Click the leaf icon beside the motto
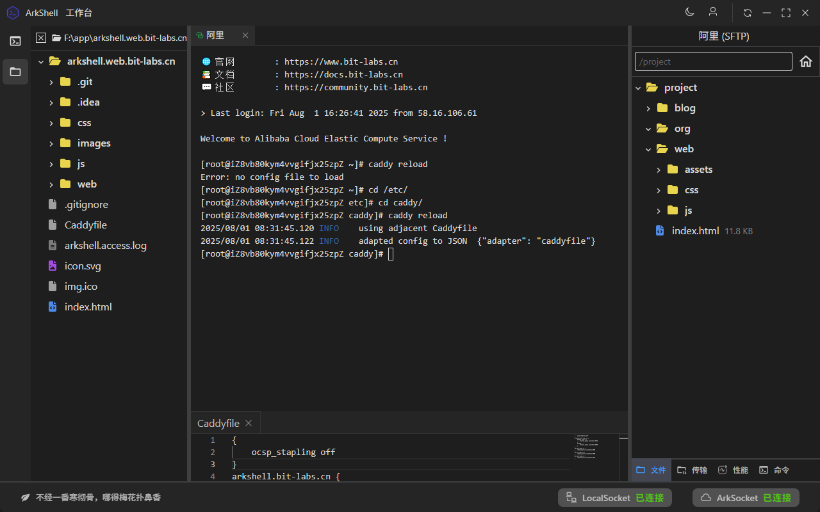Viewport: 820px width, 512px height. tap(26, 497)
